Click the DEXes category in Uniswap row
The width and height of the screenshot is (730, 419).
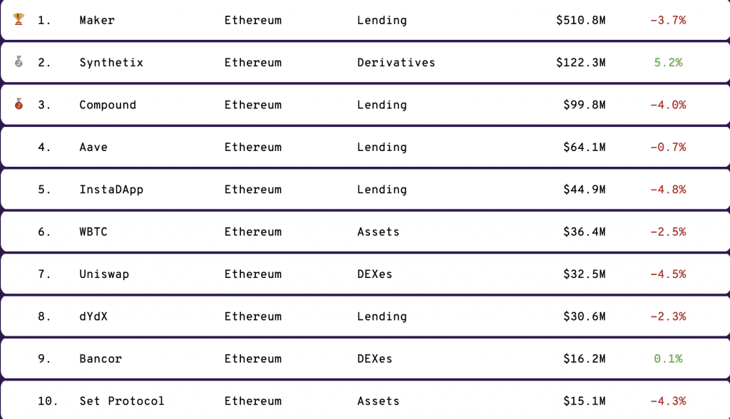point(374,274)
